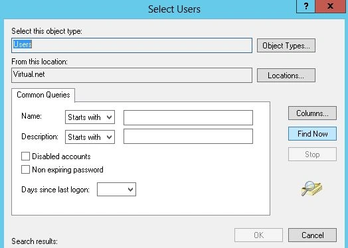Click the 'Days since last logon:' label
The width and height of the screenshot is (348, 248).
(x=56, y=190)
